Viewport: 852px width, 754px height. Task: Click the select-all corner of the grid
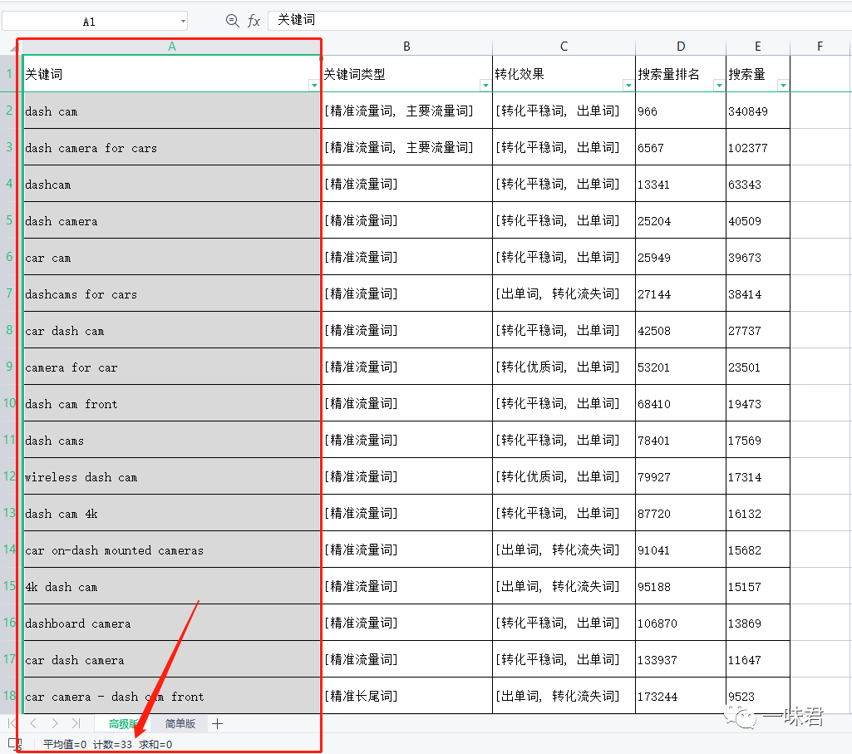(x=9, y=47)
